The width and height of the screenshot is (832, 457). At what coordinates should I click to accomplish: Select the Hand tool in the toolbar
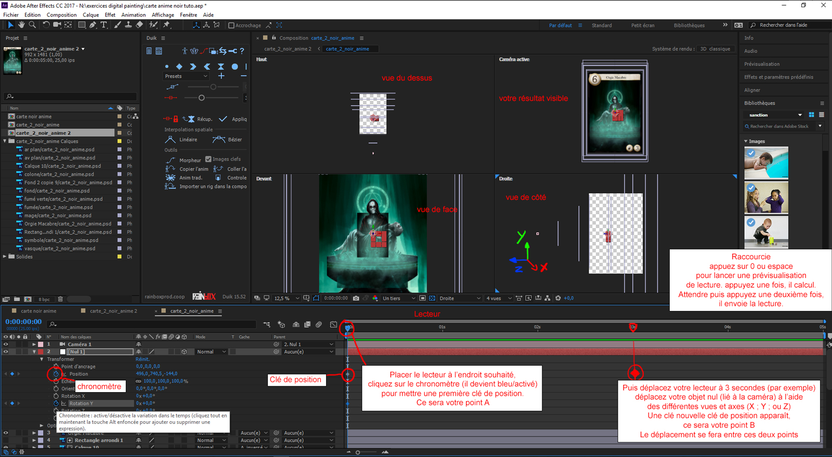click(x=21, y=25)
